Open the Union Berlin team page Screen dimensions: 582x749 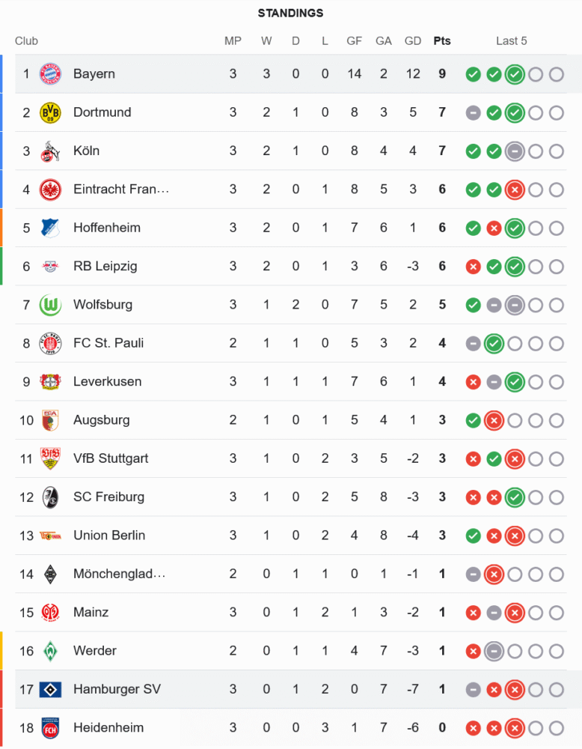coord(109,536)
